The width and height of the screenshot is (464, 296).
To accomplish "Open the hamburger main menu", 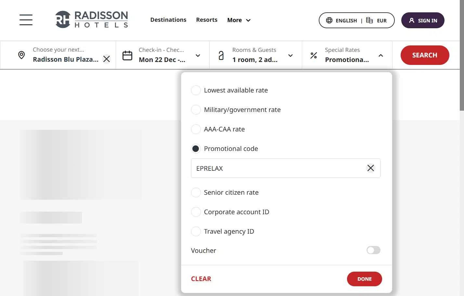I will [x=26, y=20].
